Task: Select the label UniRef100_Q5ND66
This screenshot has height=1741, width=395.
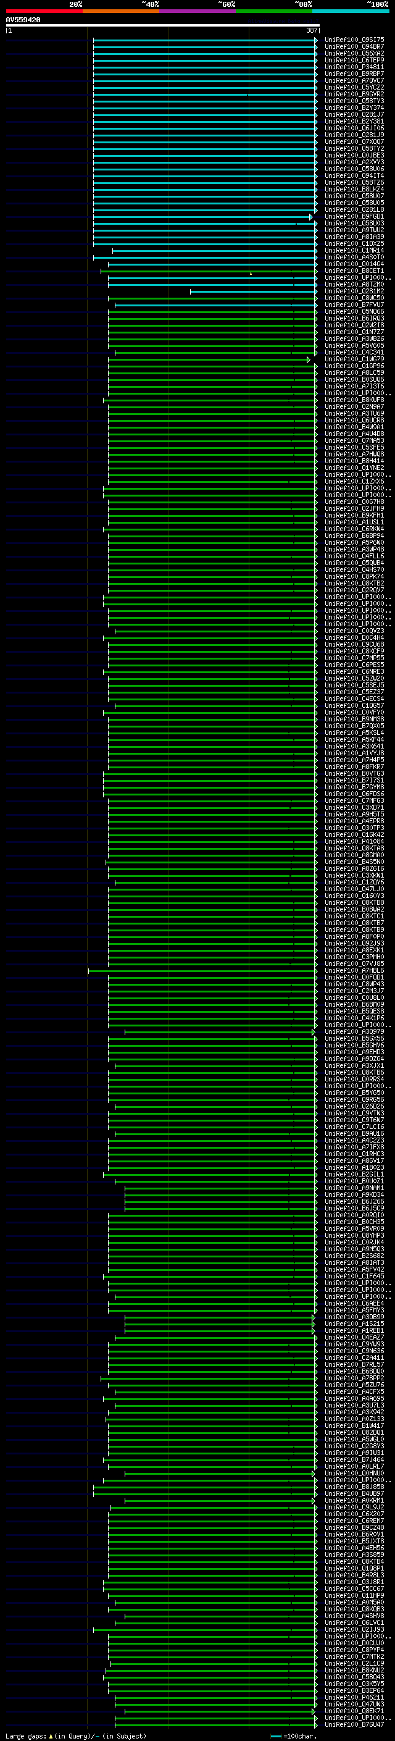Action: [354, 311]
